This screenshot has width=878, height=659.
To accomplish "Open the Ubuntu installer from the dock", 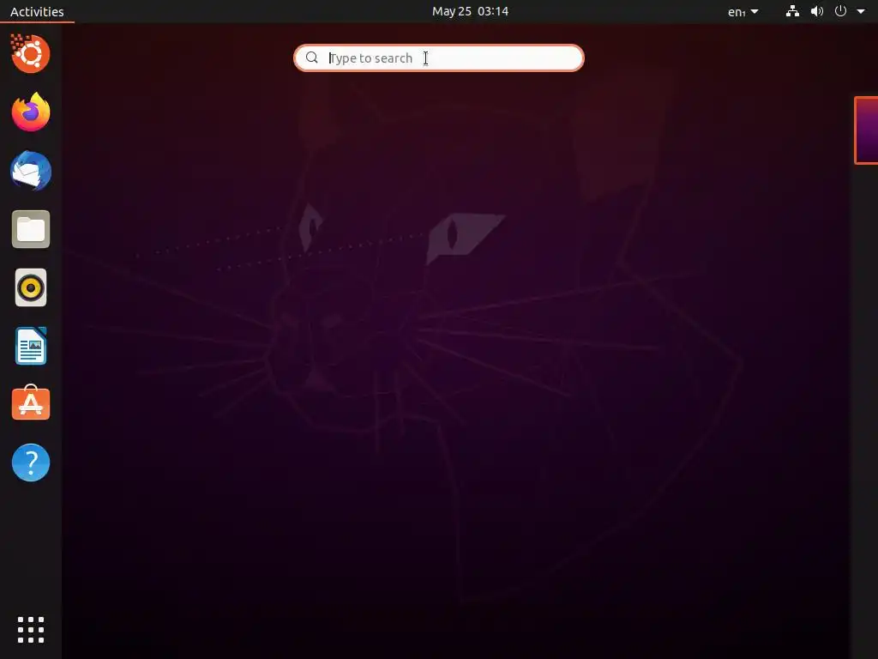I will click(31, 54).
